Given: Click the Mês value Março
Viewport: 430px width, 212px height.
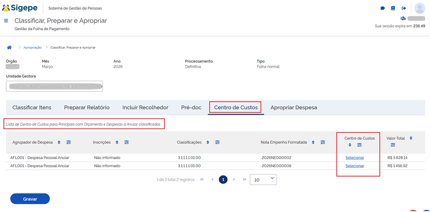Looking at the screenshot, I should 47,67.
